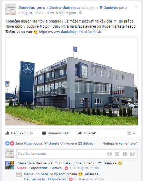Share the post via Zdieľať
143x181 pixels.
coord(87,133)
